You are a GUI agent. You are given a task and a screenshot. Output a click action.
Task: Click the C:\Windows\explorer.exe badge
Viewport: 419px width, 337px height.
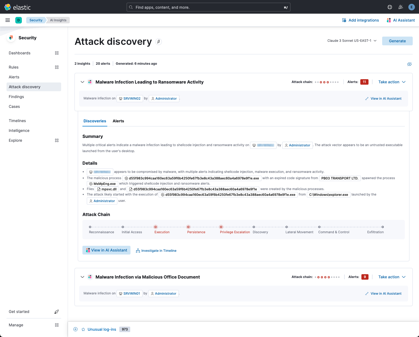click(x=329, y=195)
